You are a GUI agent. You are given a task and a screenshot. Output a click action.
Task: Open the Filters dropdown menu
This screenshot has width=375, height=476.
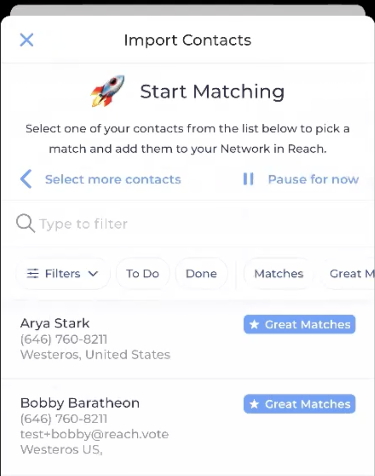coord(63,274)
